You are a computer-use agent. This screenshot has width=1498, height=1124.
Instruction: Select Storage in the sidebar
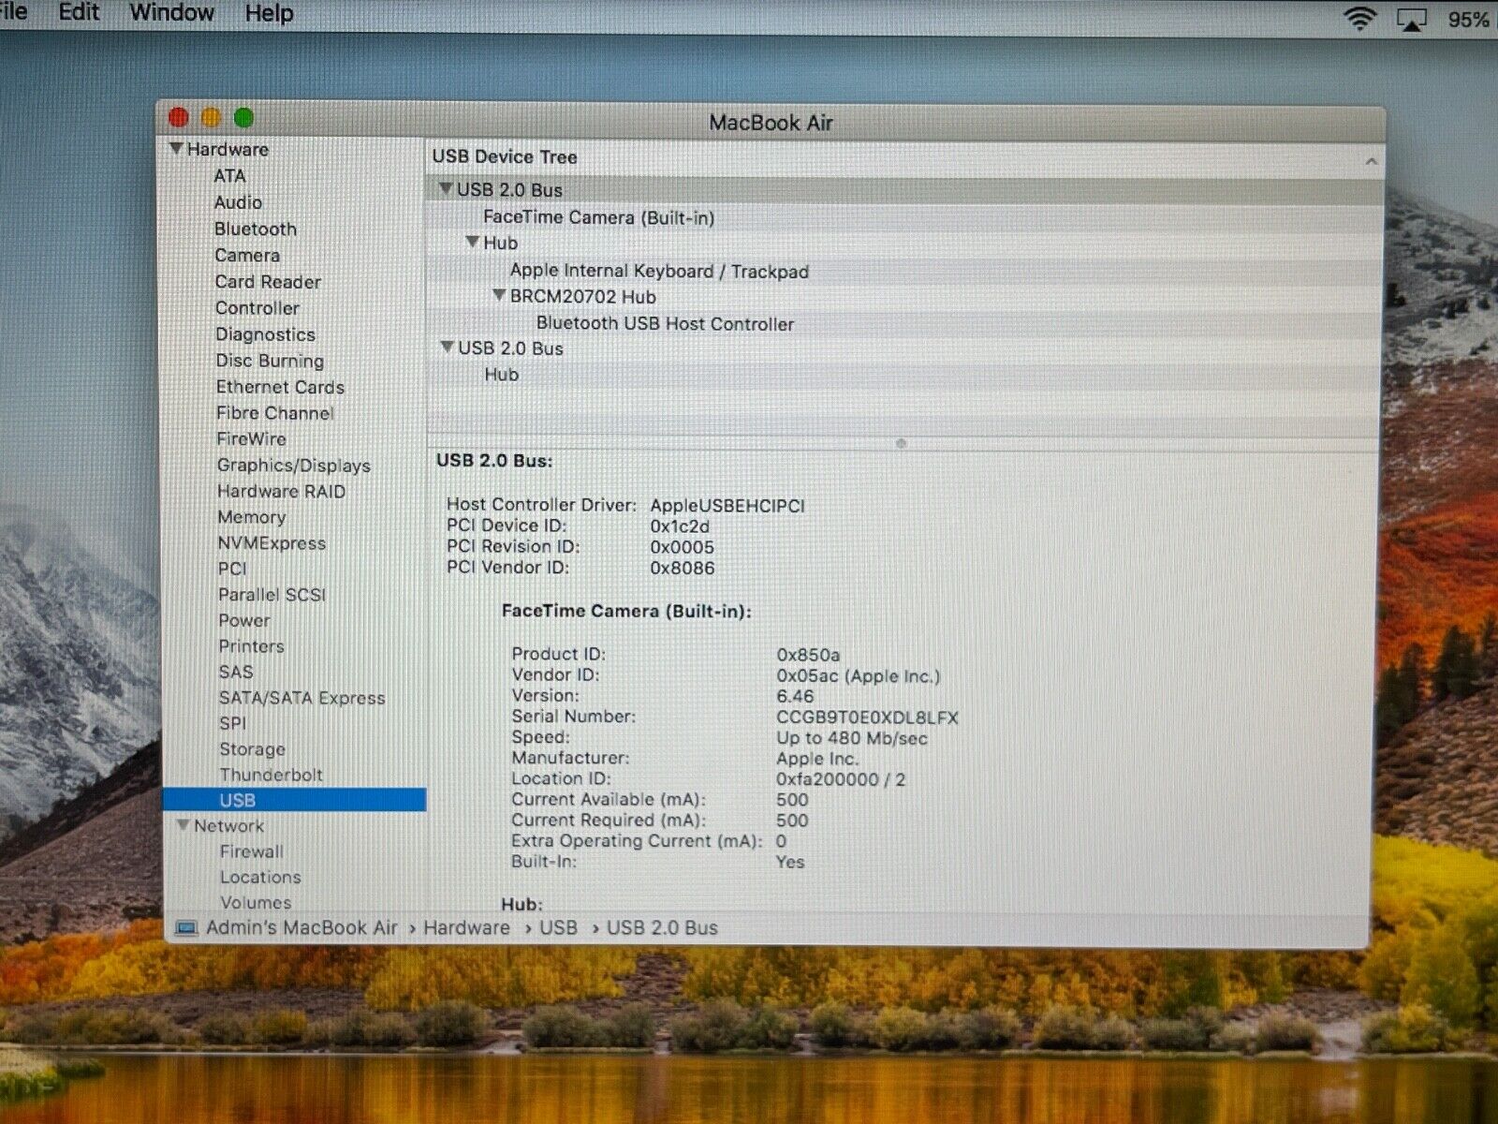pyautogui.click(x=252, y=749)
